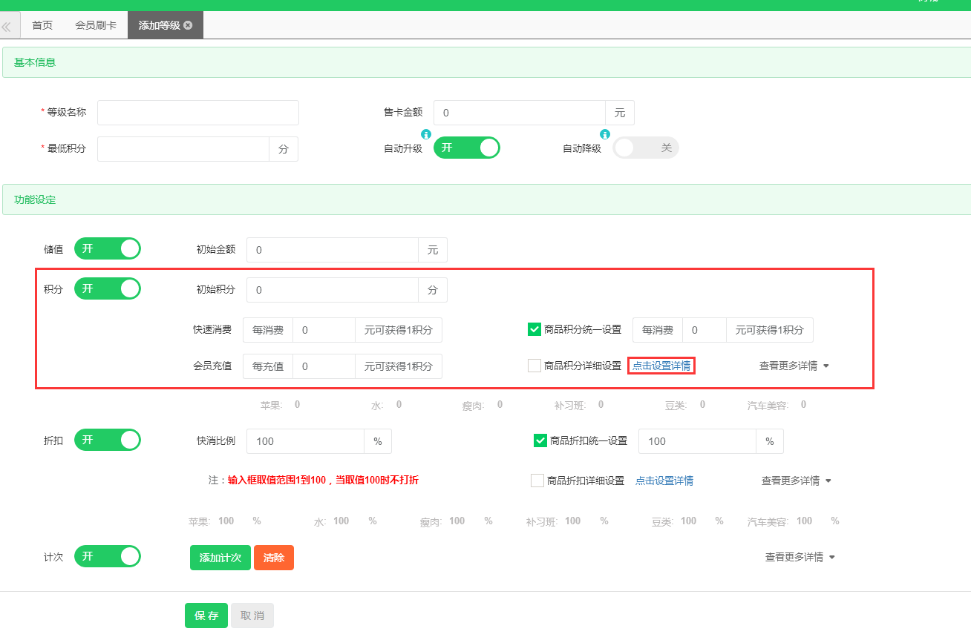Viewport: 971px width, 637px height.
Task: Click the 取消 button
Action: click(x=252, y=615)
